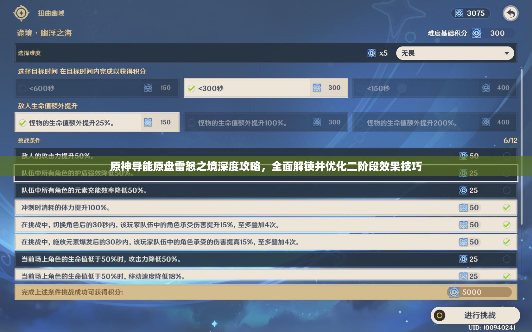Click the points icon beside base score 300
Screen dimensions: 532x332
coord(476,33)
